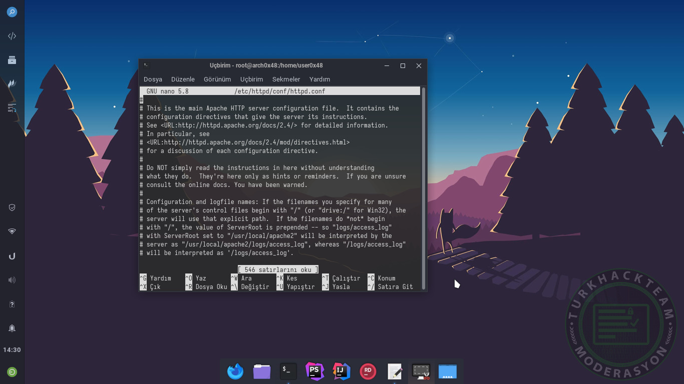Open the red RD dock application

(368, 371)
